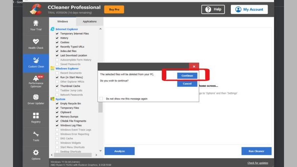Click Continue to confirm deletion
Viewport: 297px width, 167px height.
[x=187, y=76]
